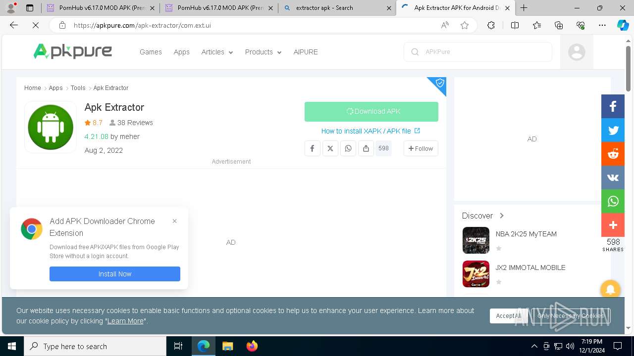Switch to the first PornHub MOD APK tab
This screenshot has width=634, height=356.
click(101, 8)
